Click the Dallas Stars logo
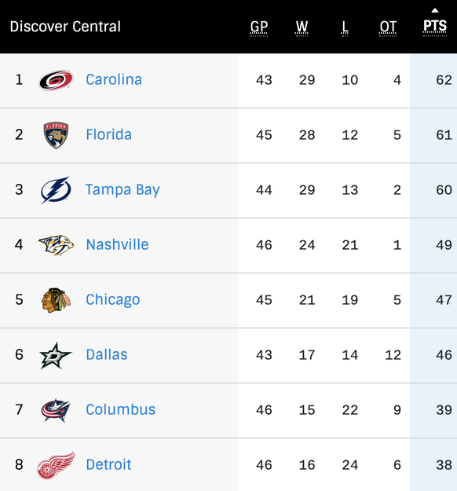457x491 pixels. (56, 355)
